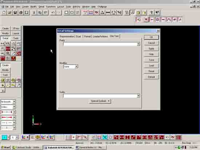Click the Apply button in dialog
This screenshot has height=150, width=200.
click(151, 49)
